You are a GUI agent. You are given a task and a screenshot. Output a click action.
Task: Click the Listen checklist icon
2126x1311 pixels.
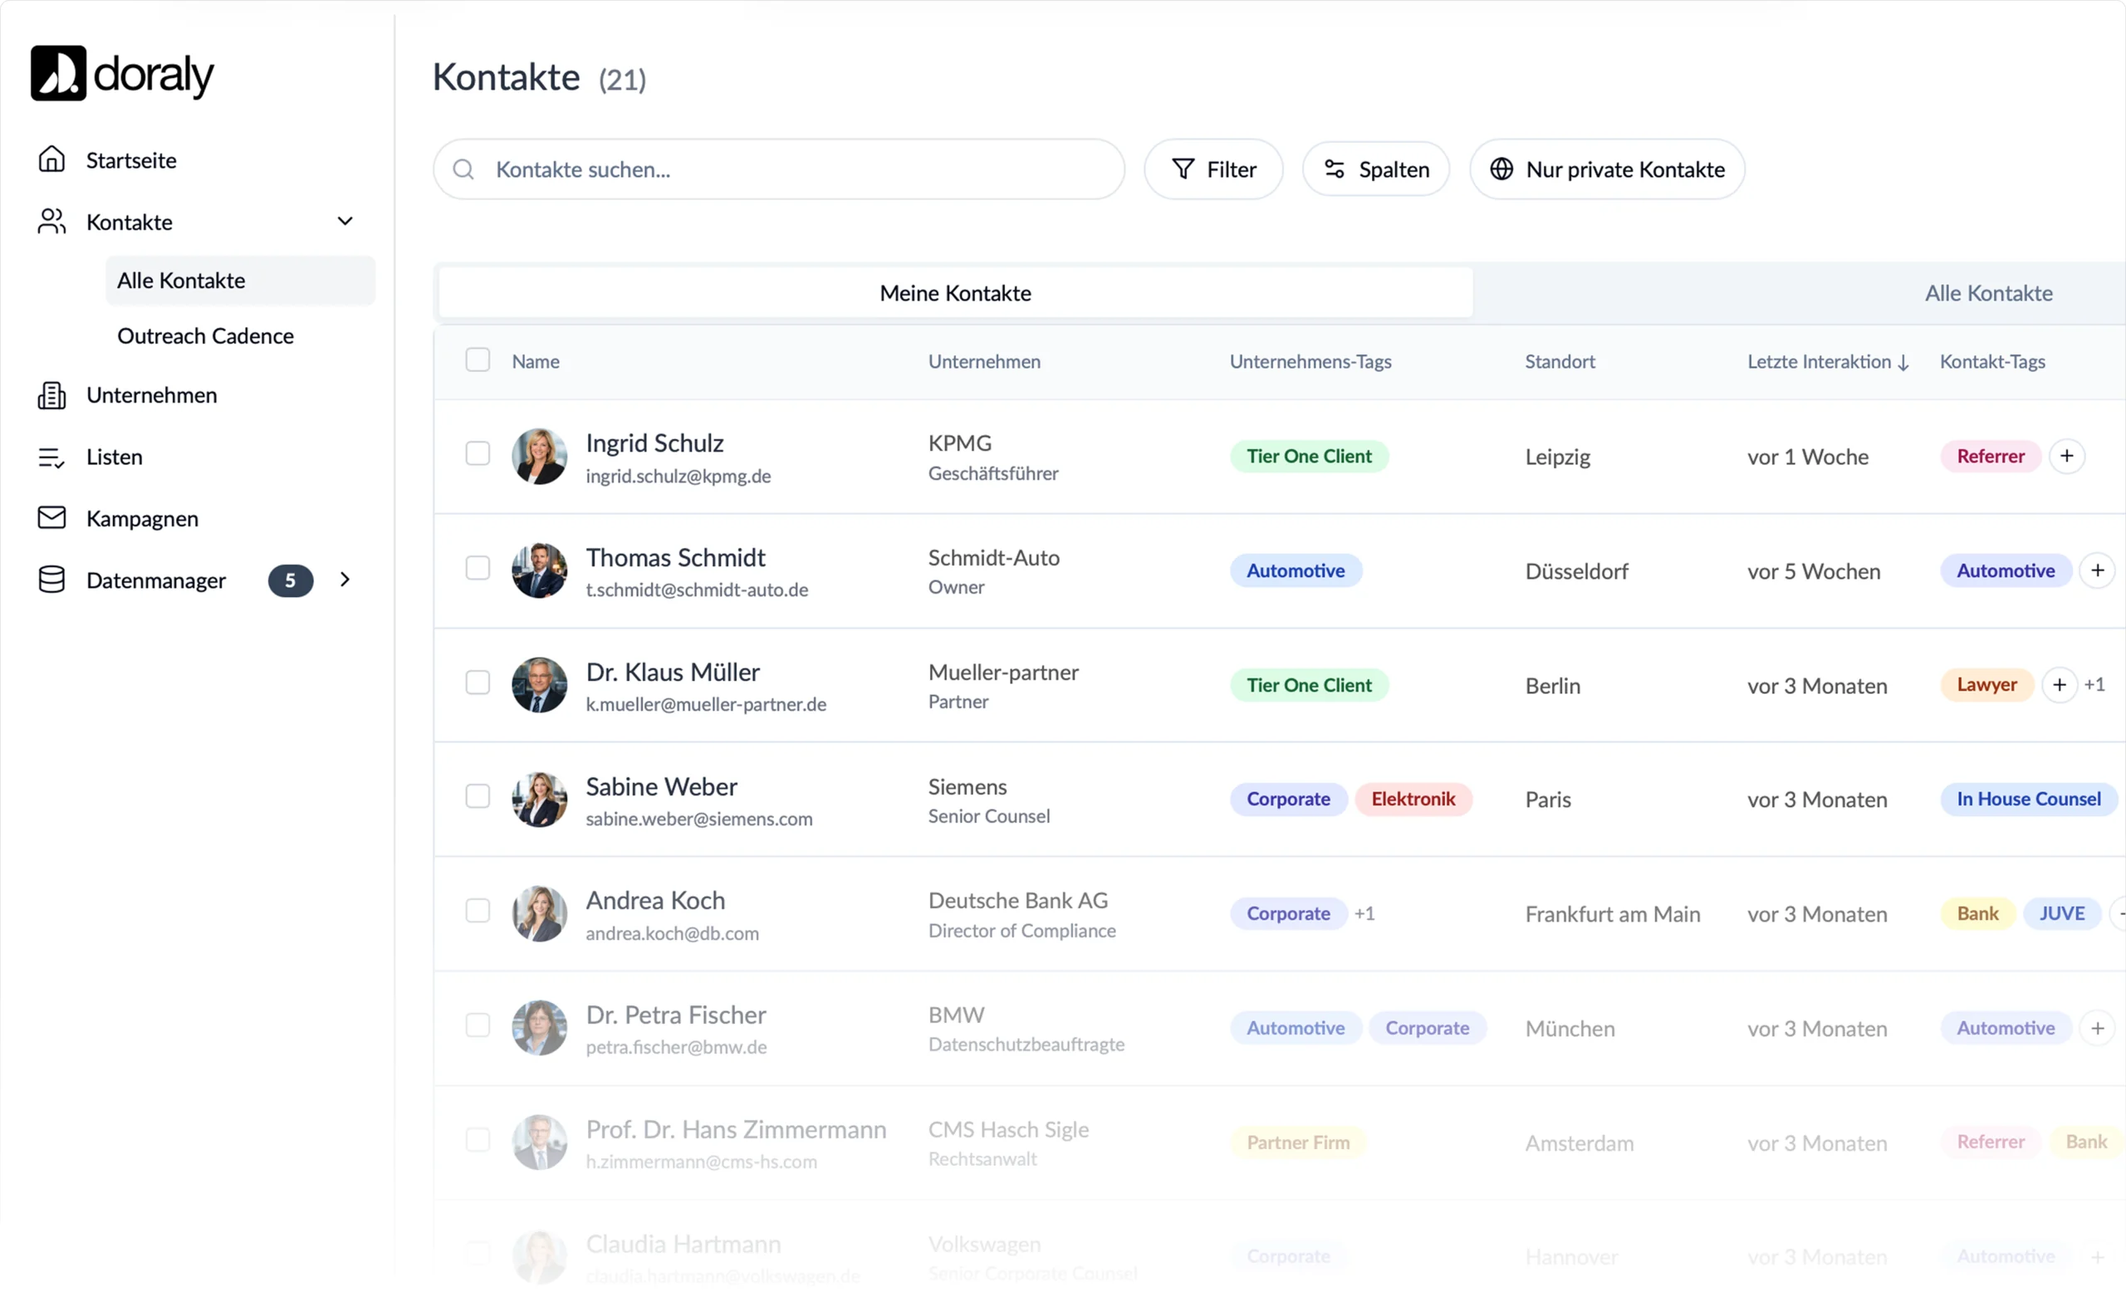(52, 457)
